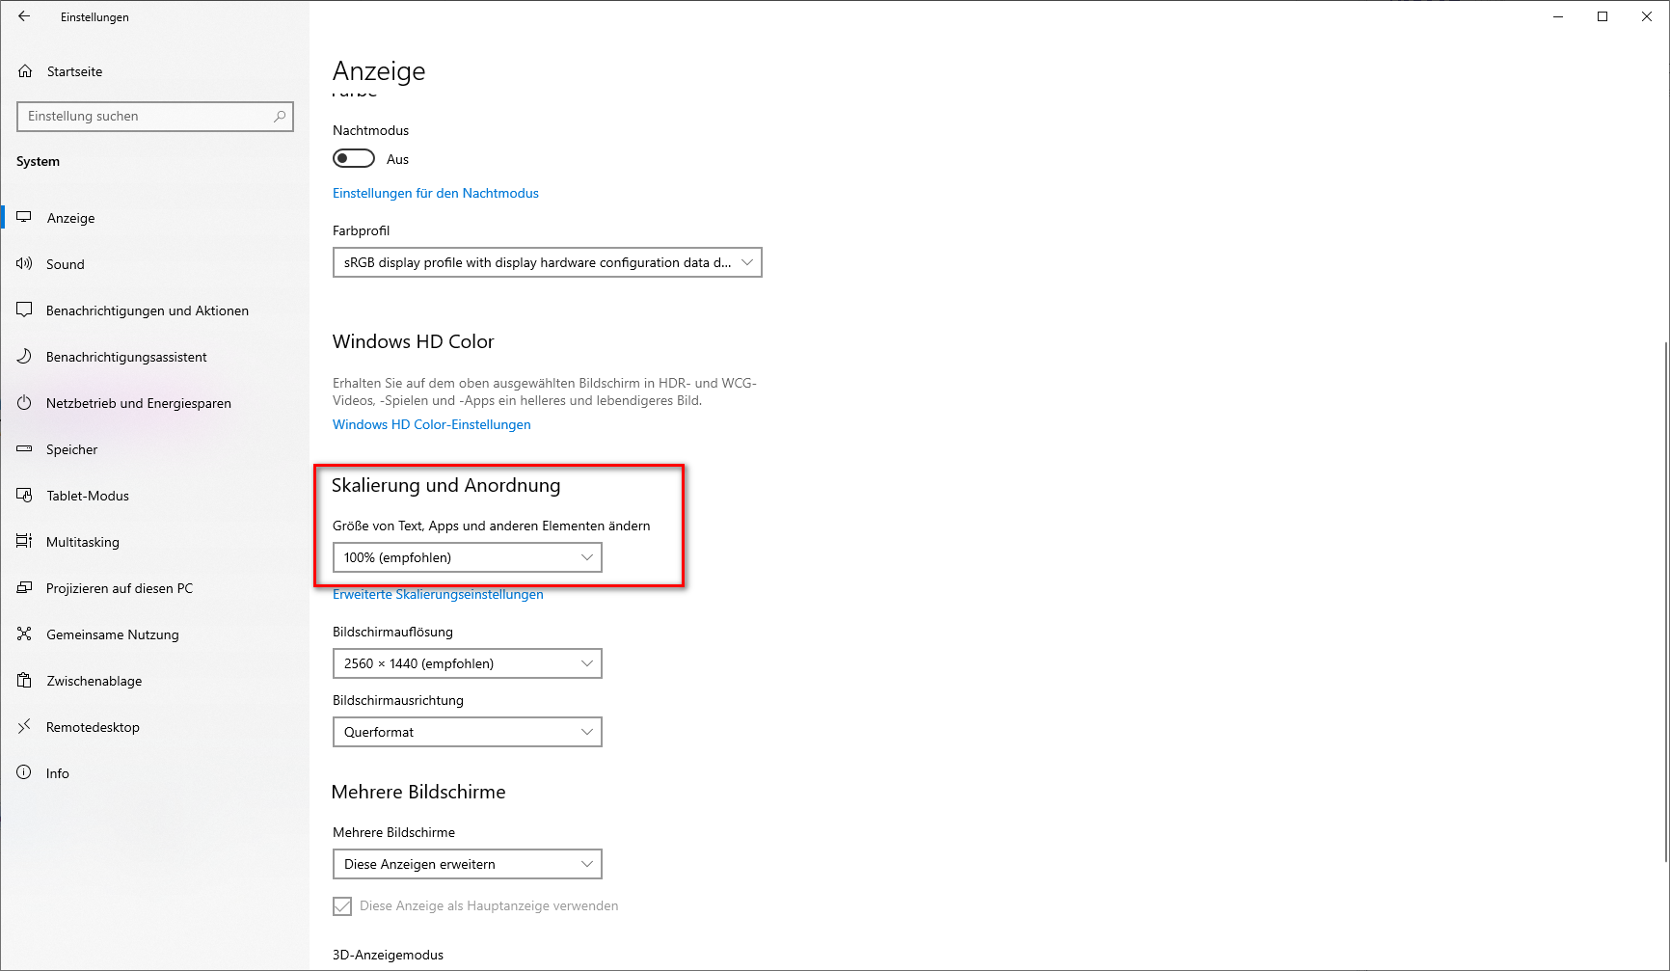1670x971 pixels.
Task: Click the Zwischenablage clipboard icon
Action: pyautogui.click(x=24, y=680)
